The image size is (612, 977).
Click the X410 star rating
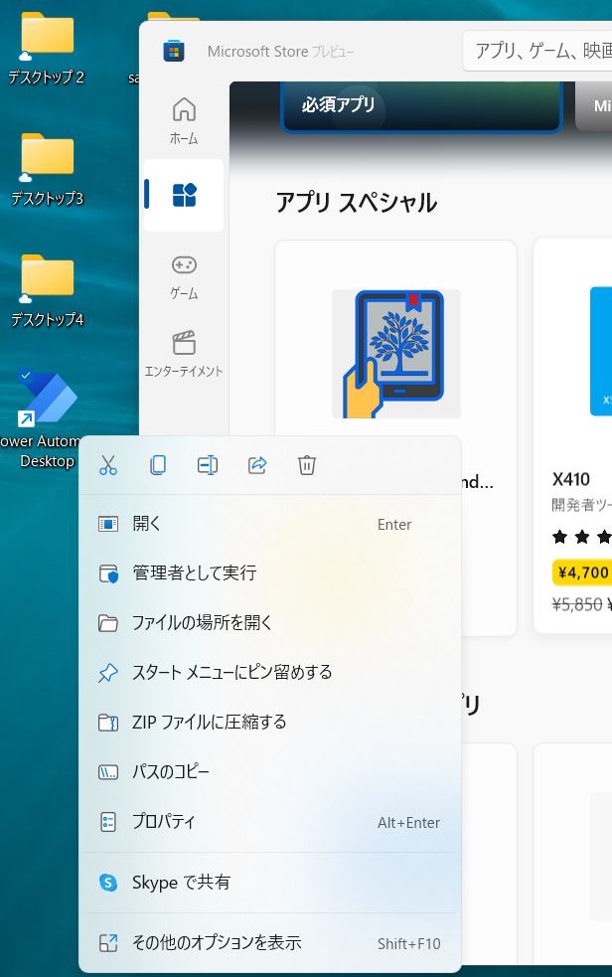click(582, 537)
